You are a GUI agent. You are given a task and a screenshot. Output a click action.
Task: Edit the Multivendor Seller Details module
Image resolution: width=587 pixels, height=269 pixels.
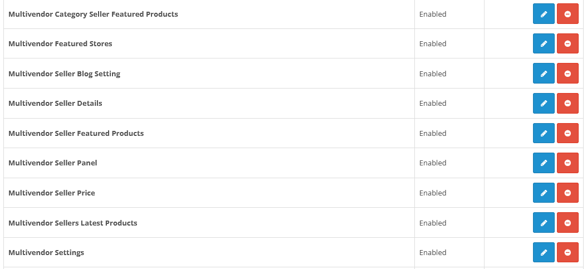click(x=544, y=103)
